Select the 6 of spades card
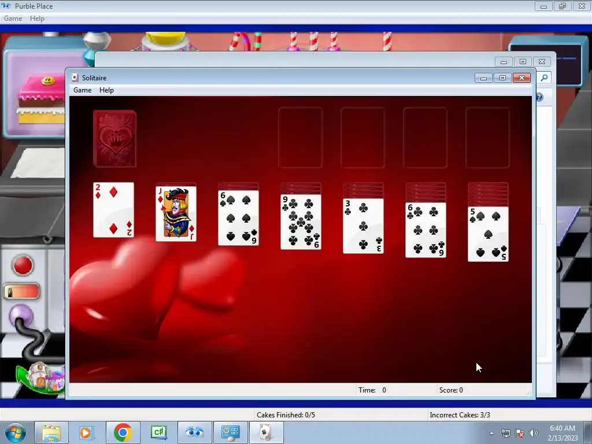This screenshot has height=444, width=592. point(238,218)
